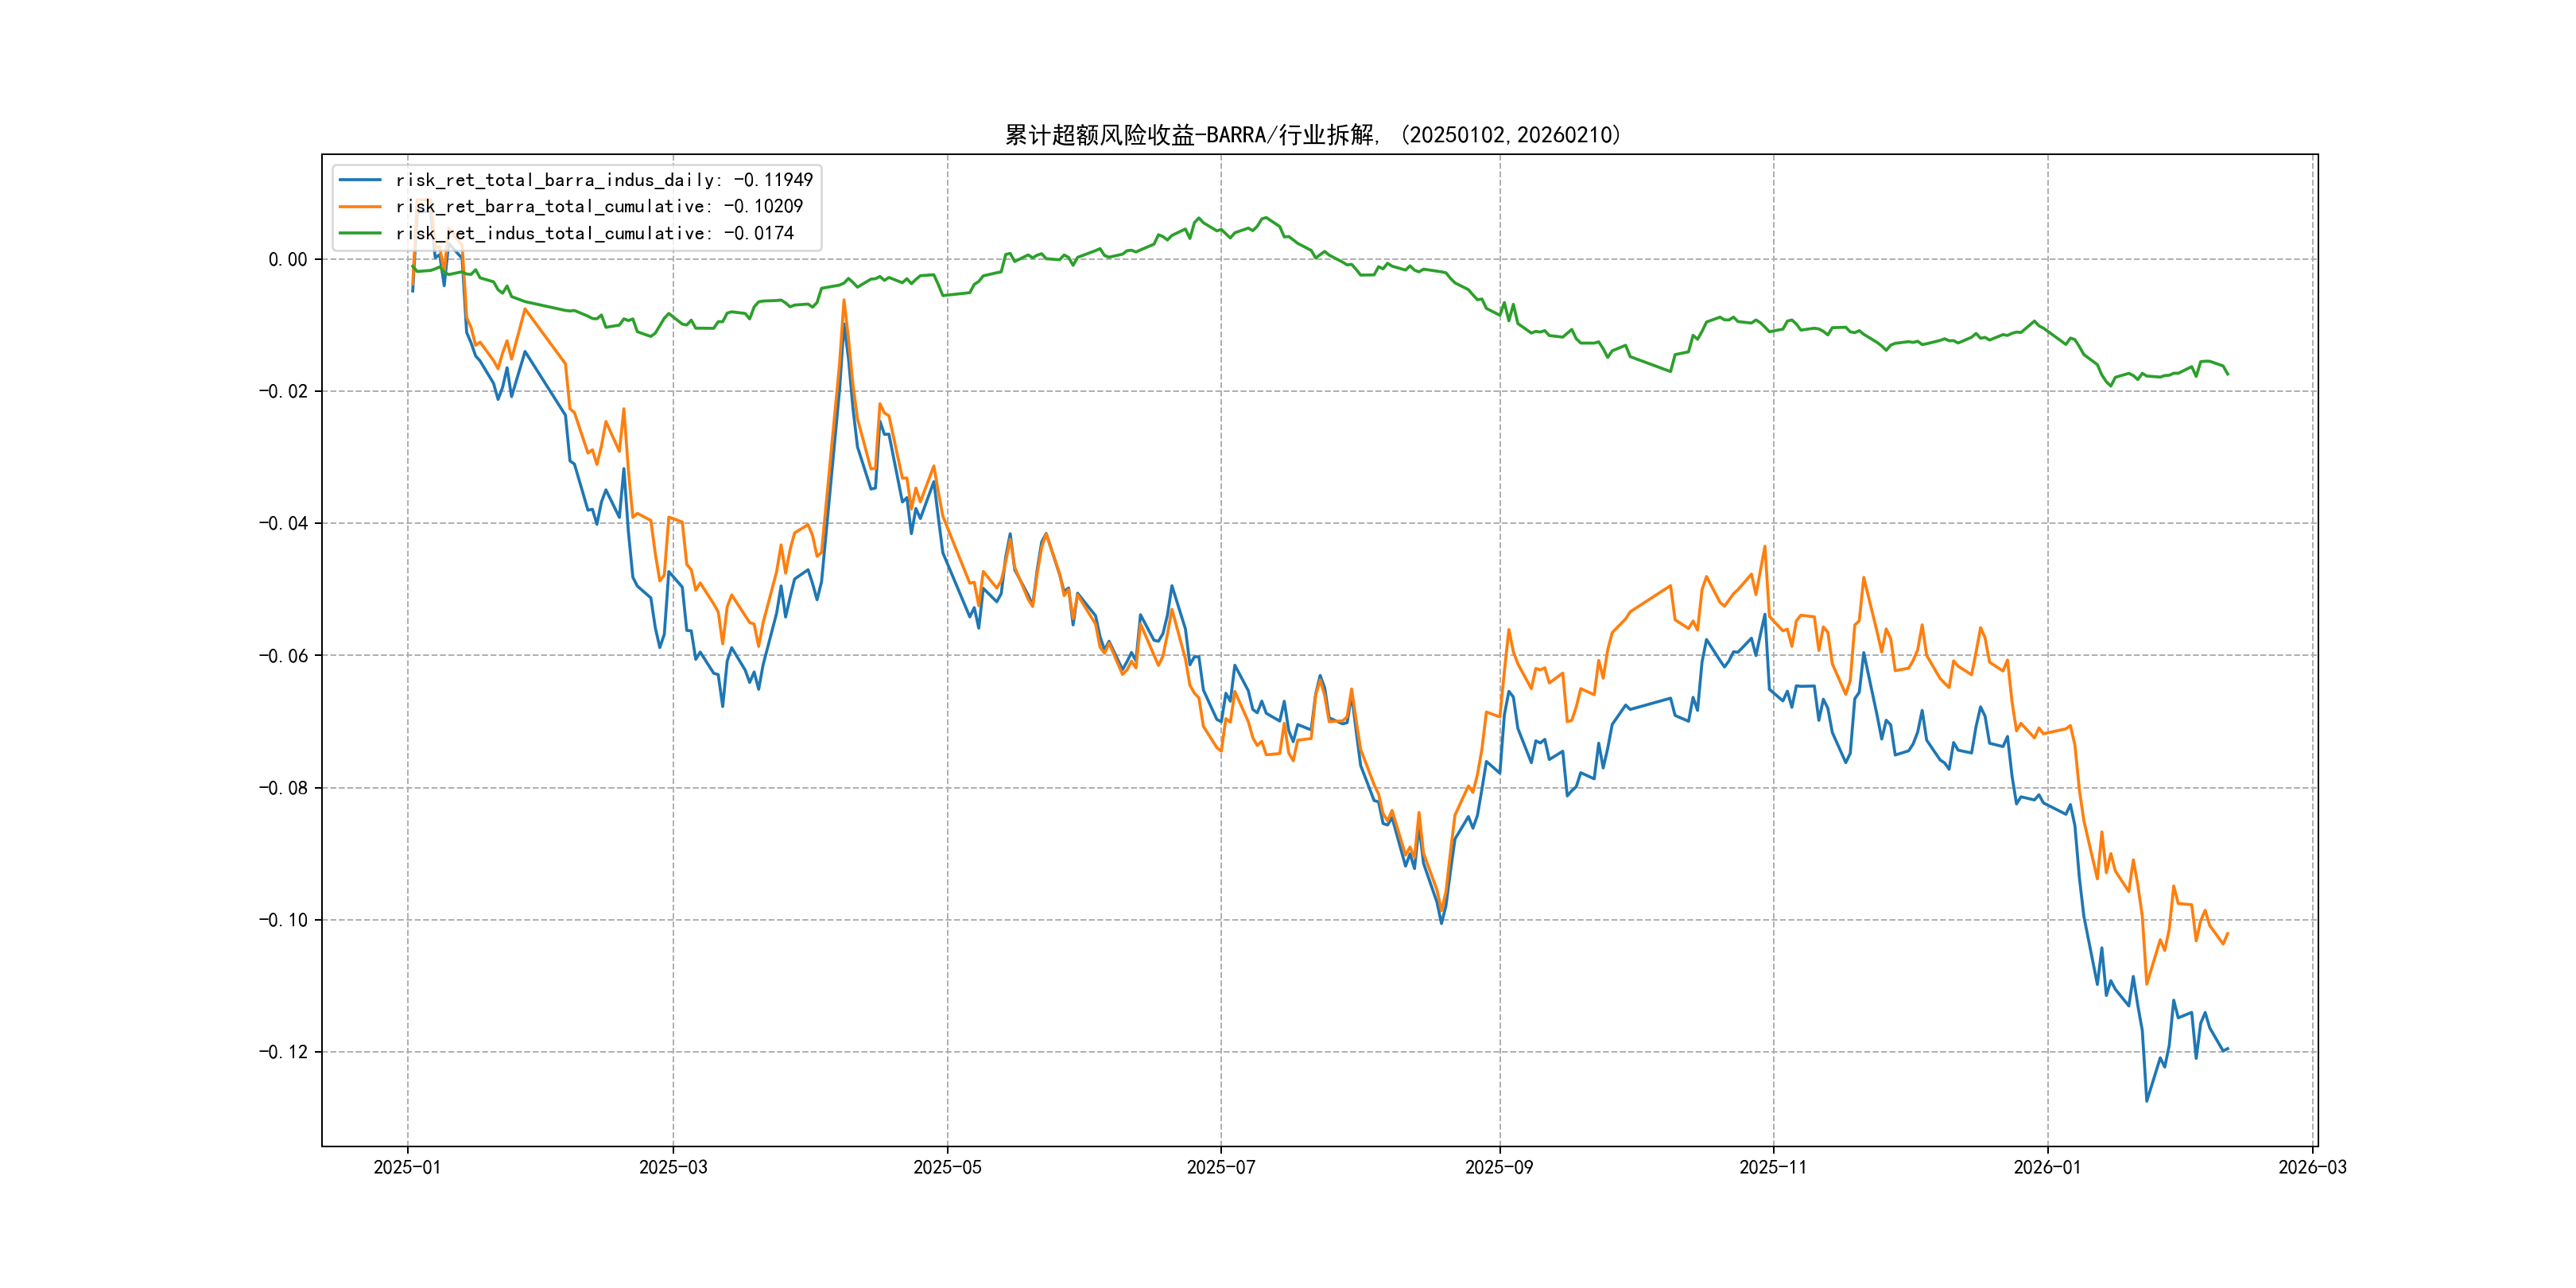2576x1288 pixels.
Task: Click the 2025-01 x-axis tick label
Action: pyautogui.click(x=407, y=1167)
